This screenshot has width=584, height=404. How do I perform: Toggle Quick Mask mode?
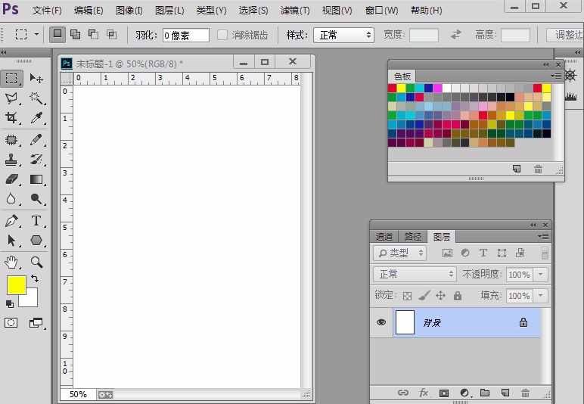coord(11,323)
